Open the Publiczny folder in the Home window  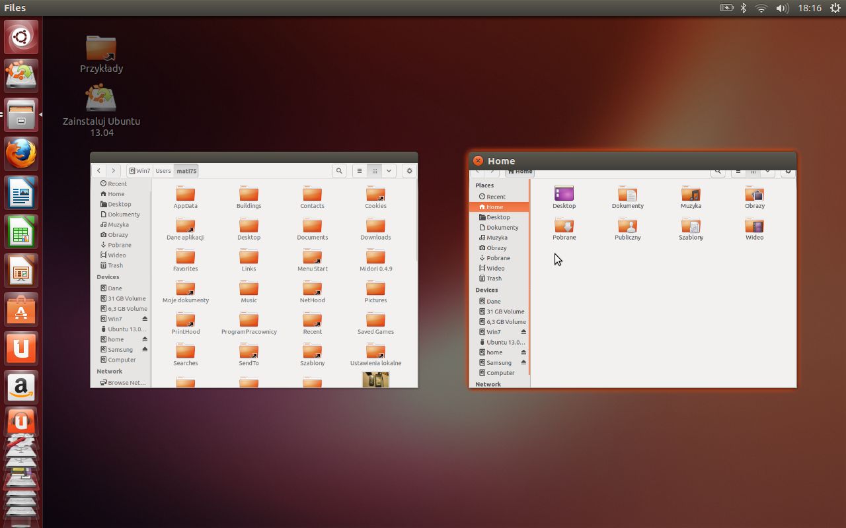coord(627,229)
